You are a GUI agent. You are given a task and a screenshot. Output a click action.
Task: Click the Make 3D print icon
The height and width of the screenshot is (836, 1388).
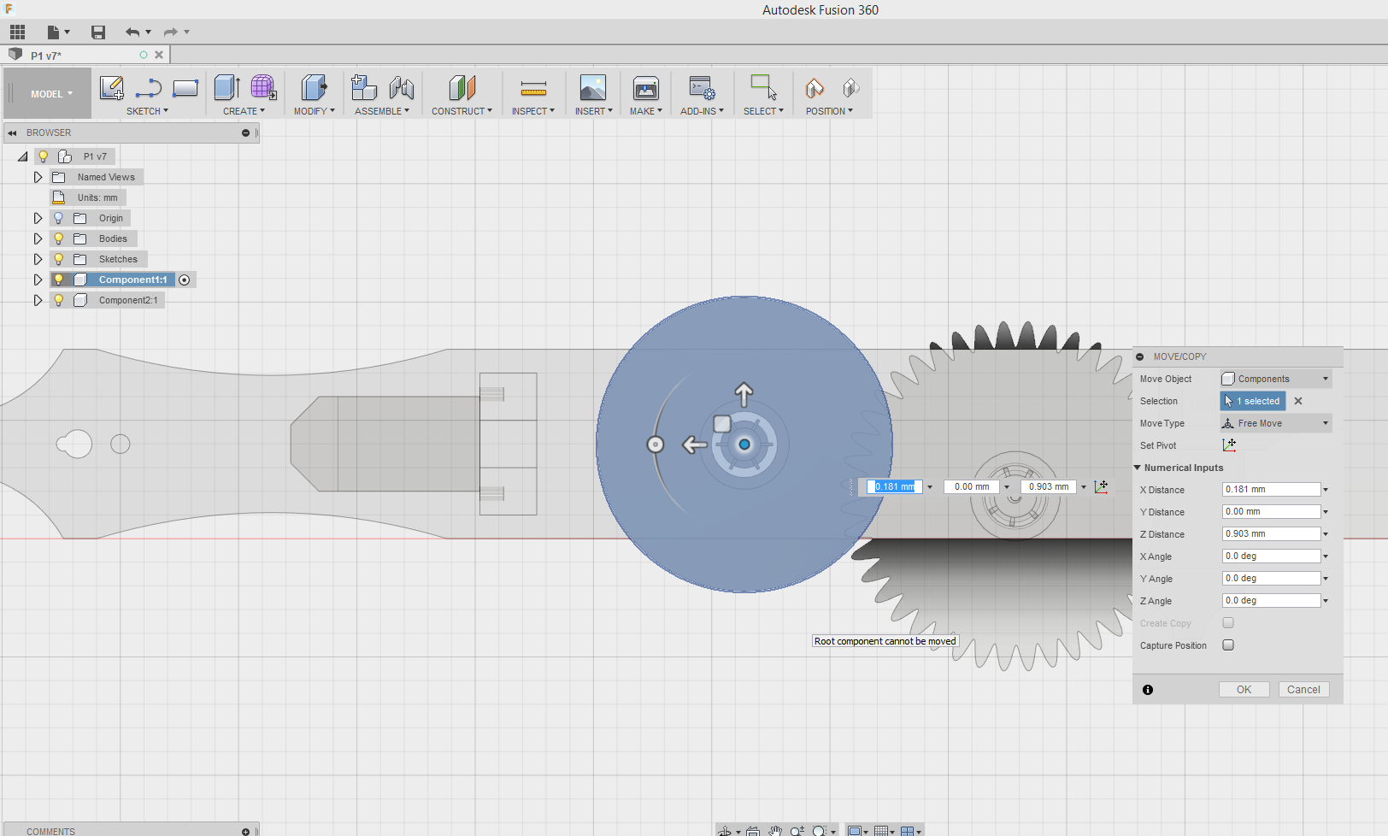(646, 87)
